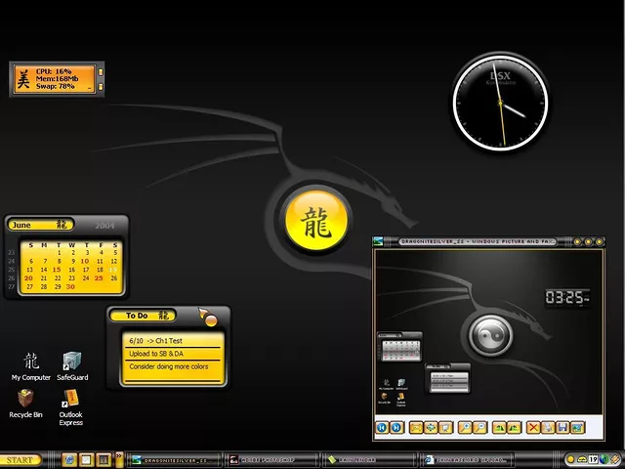Viewport: 625px width, 469px height.
Task: Go to previous image in picture viewer
Action: pyautogui.click(x=383, y=427)
